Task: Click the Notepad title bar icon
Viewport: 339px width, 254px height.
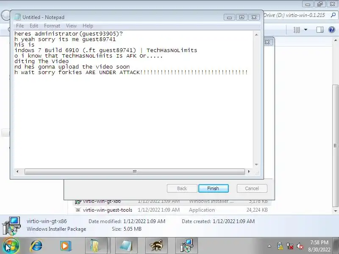Action: 17,17
